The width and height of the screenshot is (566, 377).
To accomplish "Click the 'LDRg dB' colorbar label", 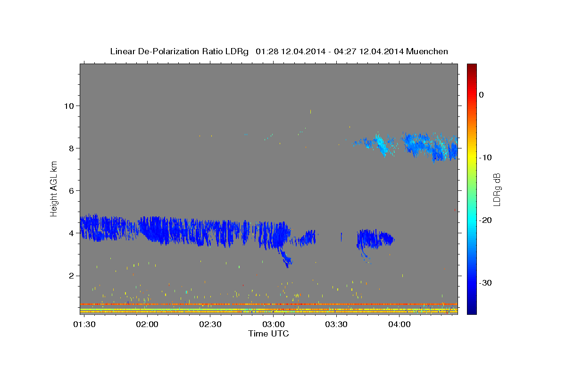I will (496, 189).
